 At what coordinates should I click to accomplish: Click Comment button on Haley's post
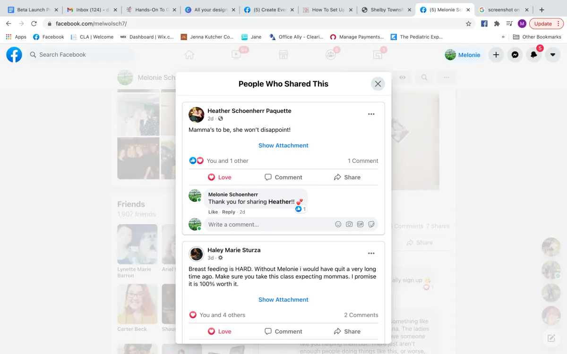point(283,331)
